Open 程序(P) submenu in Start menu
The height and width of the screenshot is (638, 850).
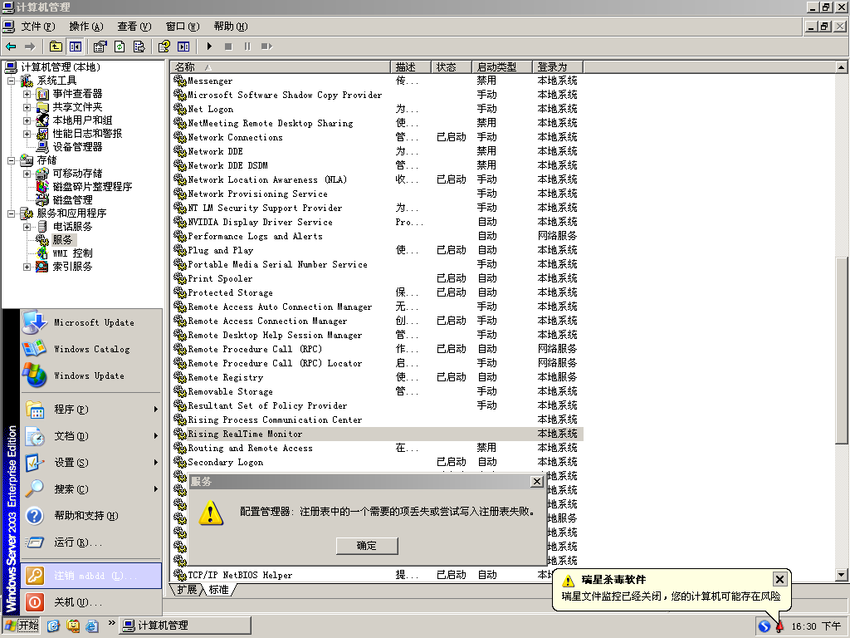tap(91, 409)
